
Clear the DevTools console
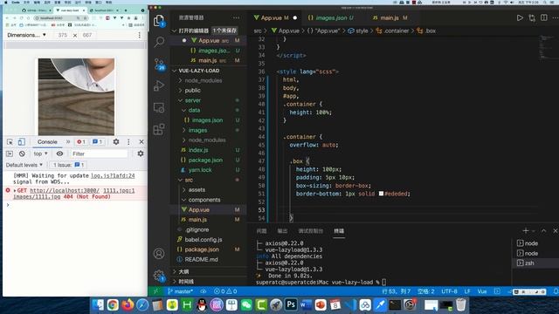pyautogui.click(x=22, y=154)
